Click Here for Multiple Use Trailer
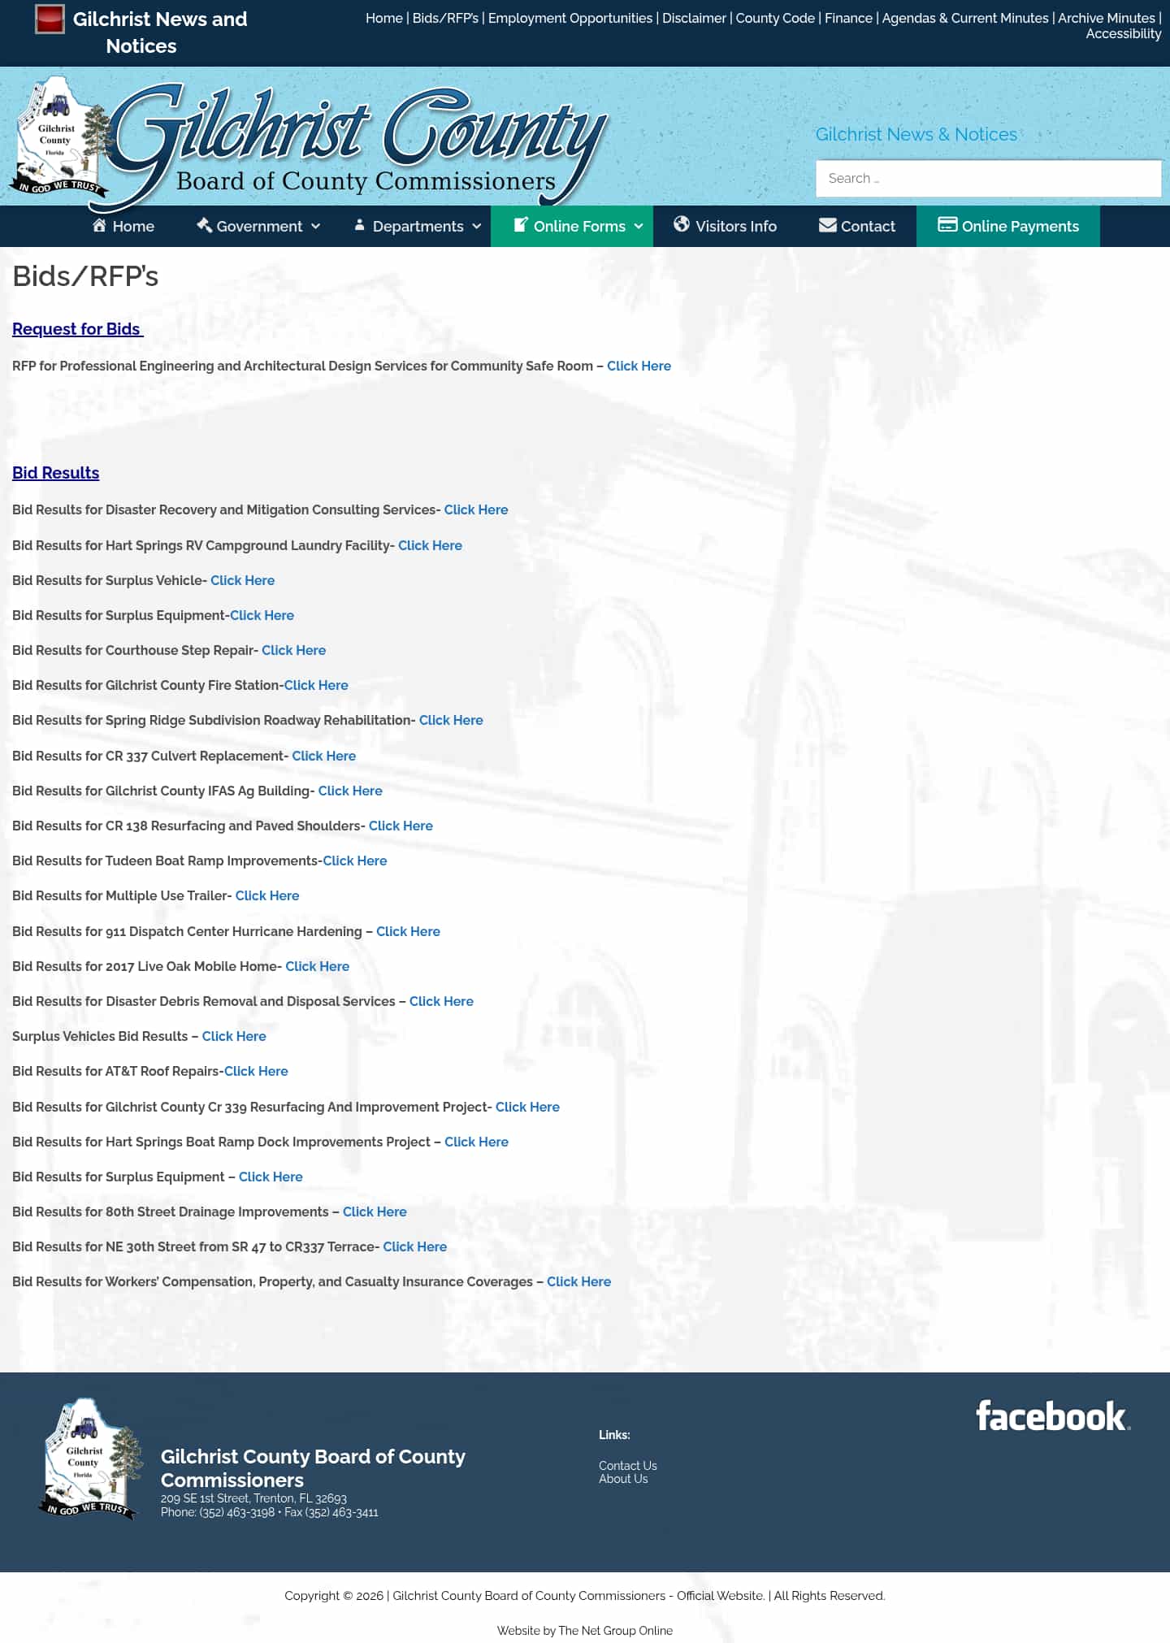This screenshot has width=1170, height=1643. coord(267,895)
